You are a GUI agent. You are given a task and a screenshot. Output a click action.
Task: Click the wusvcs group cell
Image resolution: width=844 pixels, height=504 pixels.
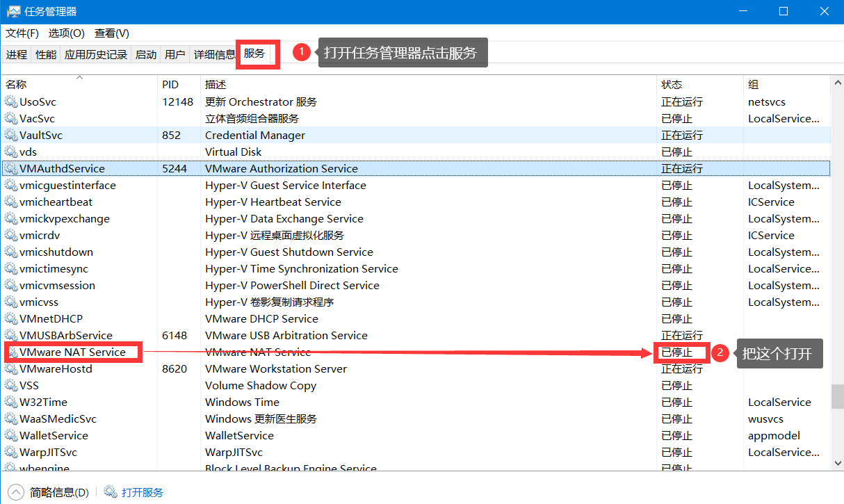tap(765, 418)
